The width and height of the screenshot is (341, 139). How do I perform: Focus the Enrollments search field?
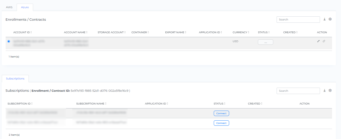click(x=298, y=19)
